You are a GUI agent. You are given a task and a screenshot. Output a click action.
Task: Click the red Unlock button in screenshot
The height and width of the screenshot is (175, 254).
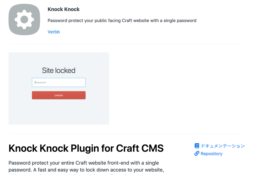pyautogui.click(x=59, y=95)
